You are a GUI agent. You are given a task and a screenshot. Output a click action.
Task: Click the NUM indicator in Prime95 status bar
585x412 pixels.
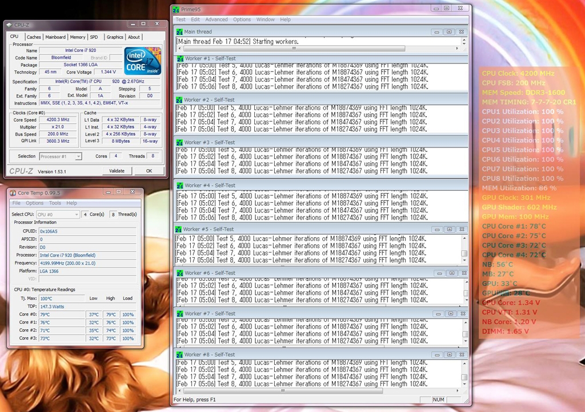pyautogui.click(x=438, y=399)
